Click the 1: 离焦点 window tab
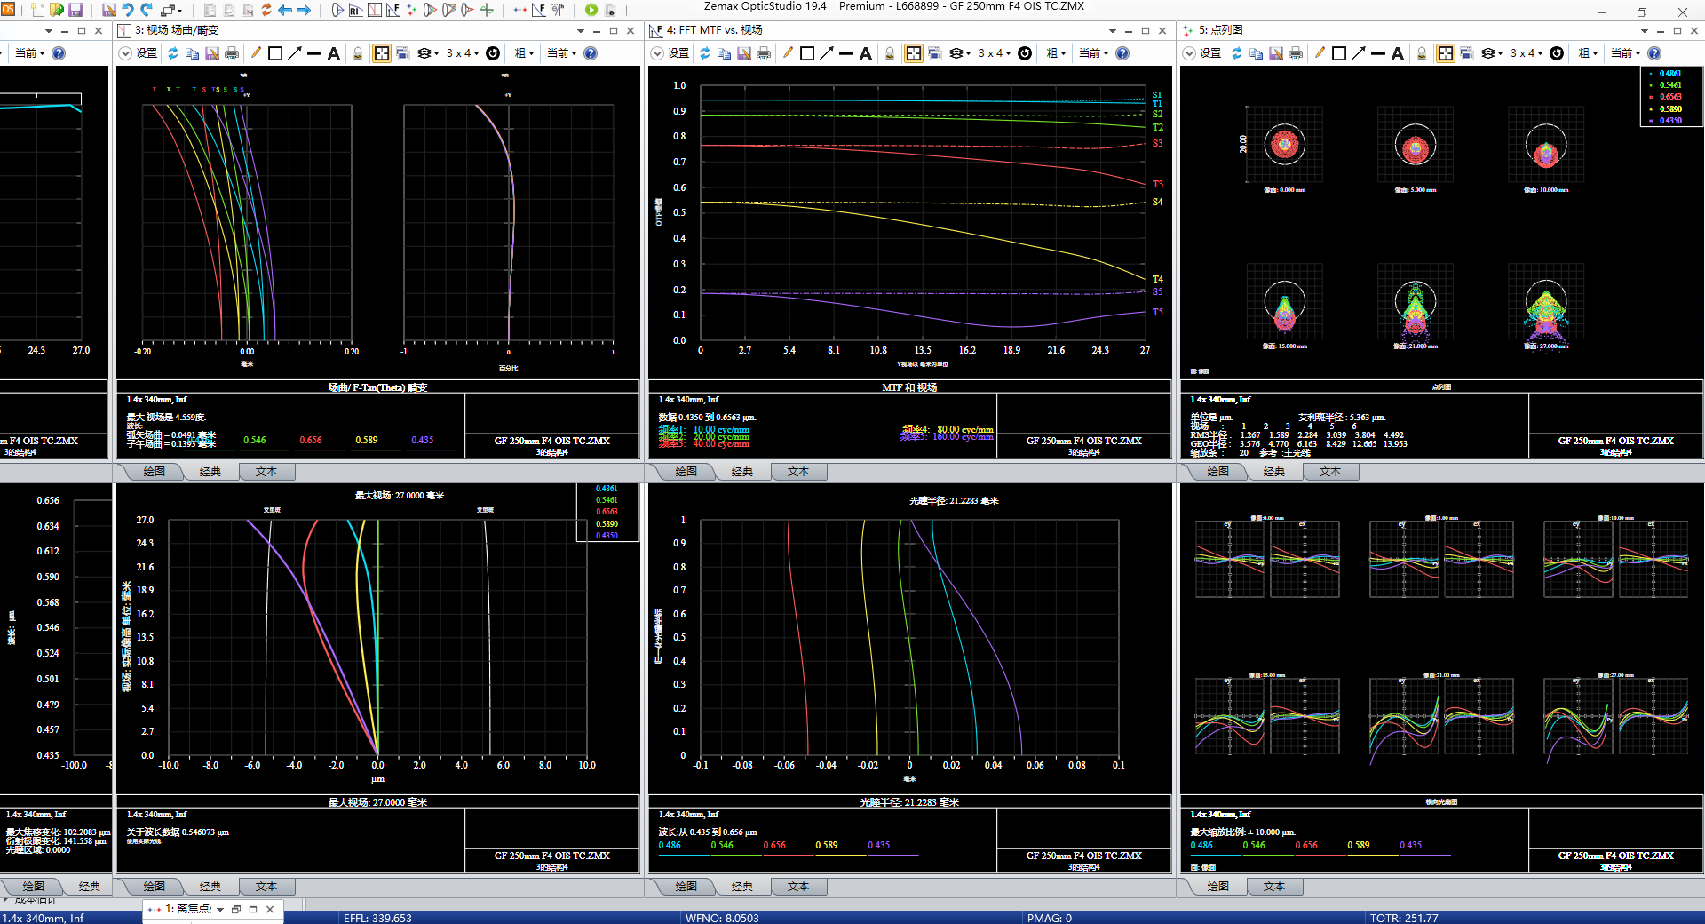 tap(188, 909)
